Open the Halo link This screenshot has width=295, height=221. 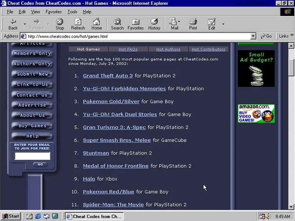pos(89,179)
